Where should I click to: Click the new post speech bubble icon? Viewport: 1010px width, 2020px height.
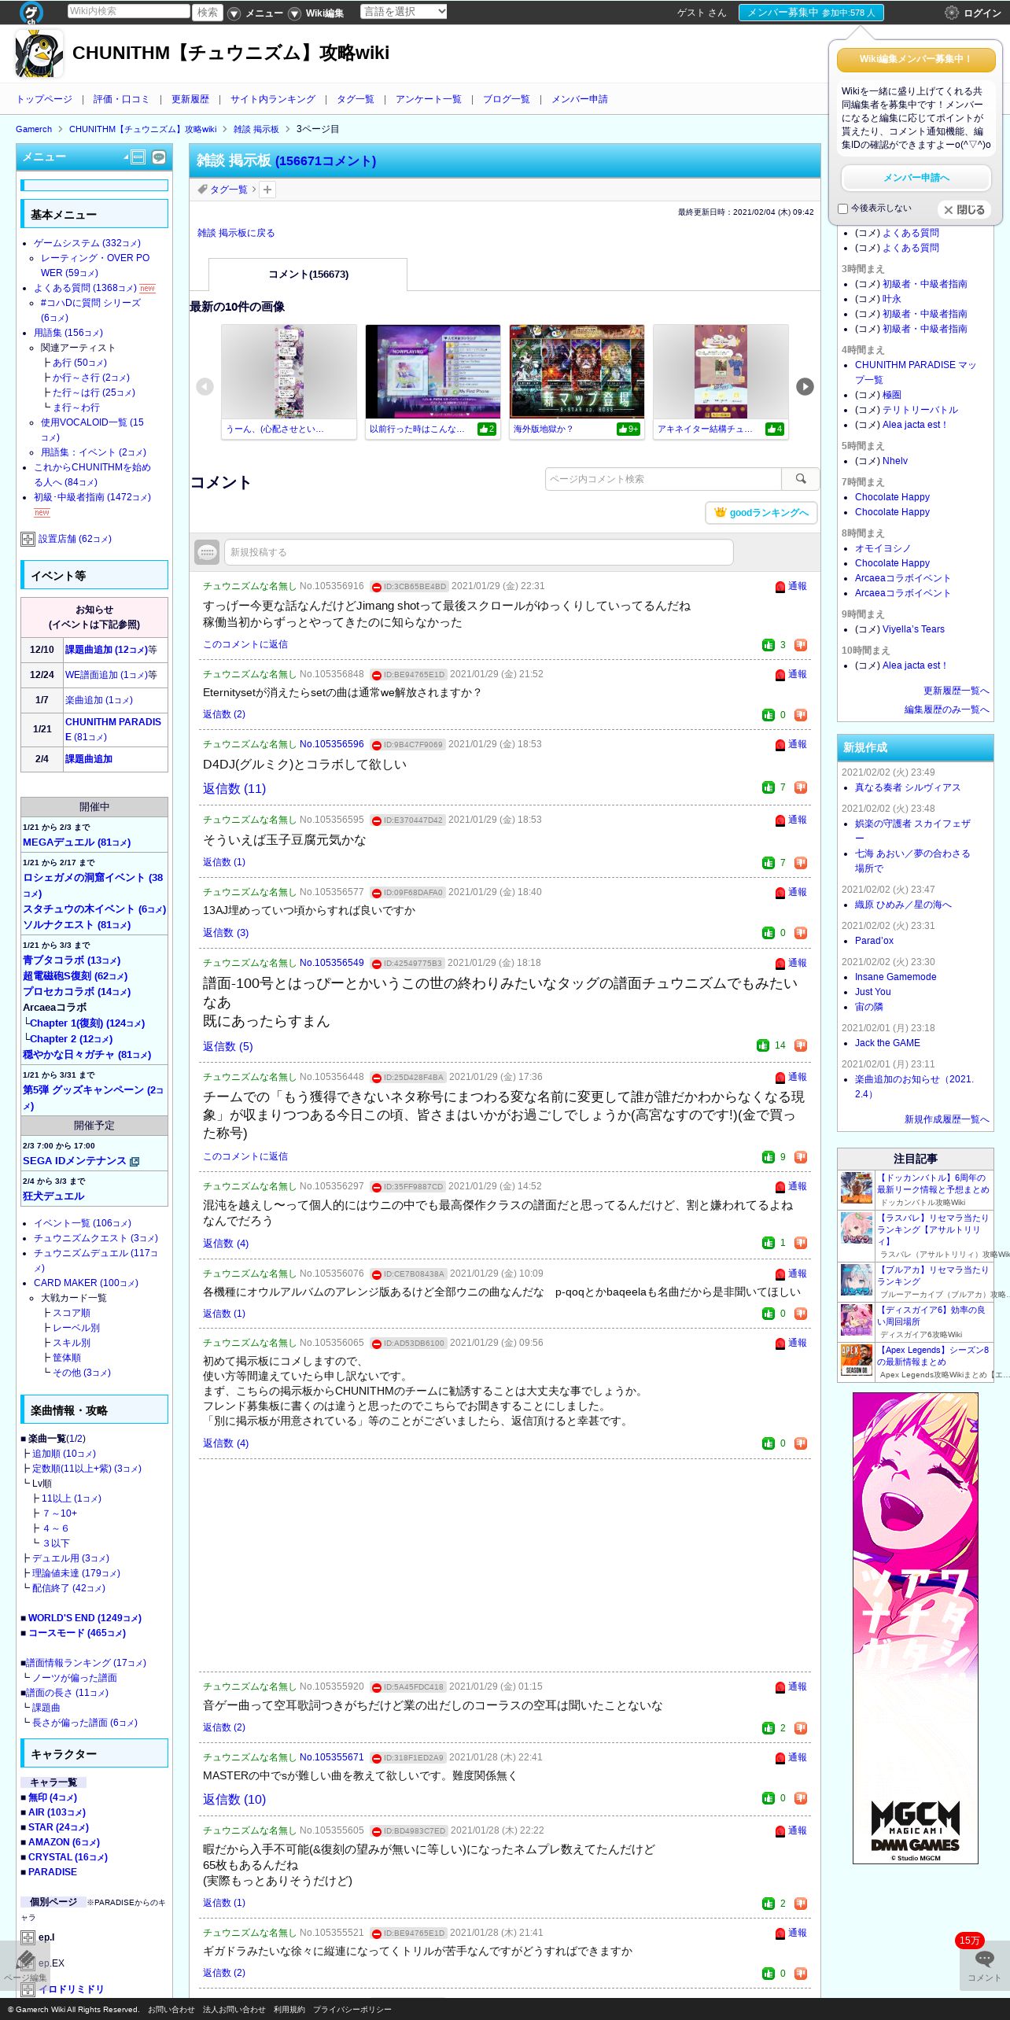[207, 552]
